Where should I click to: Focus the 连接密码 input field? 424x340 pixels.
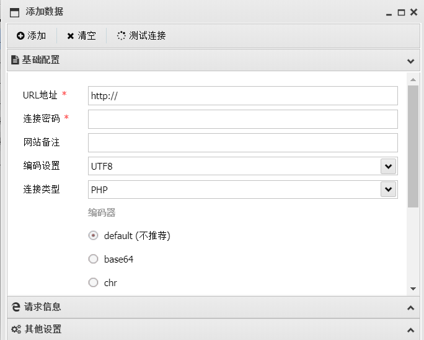pos(243,120)
